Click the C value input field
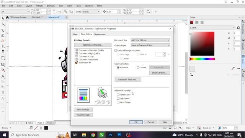 [237, 33]
